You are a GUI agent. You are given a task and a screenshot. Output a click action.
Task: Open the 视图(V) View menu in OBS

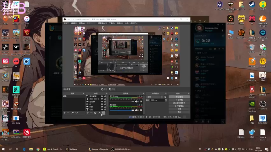[x=82, y=23]
